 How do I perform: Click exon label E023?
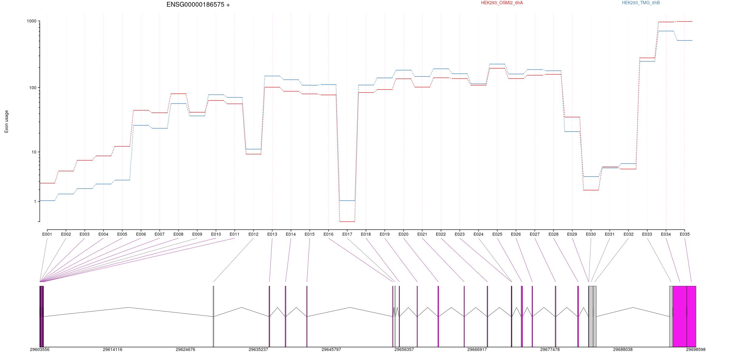tap(460, 234)
